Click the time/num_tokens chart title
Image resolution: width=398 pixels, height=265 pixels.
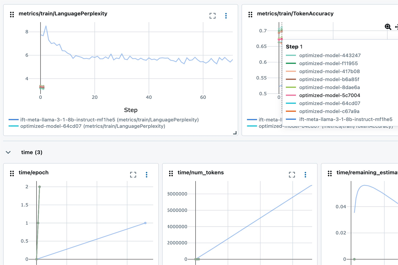pyautogui.click(x=201, y=173)
